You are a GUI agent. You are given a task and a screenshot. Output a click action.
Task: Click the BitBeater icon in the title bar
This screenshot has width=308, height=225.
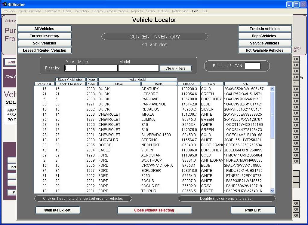point(4,4)
